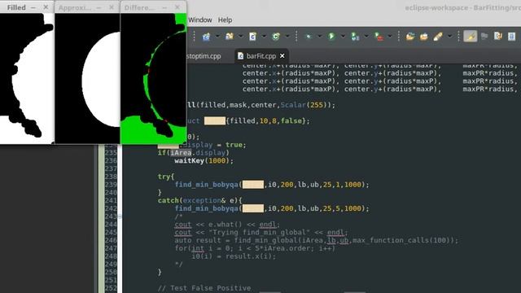
Task: Switch to the stoptim.cpp editor tab
Action: (x=204, y=56)
